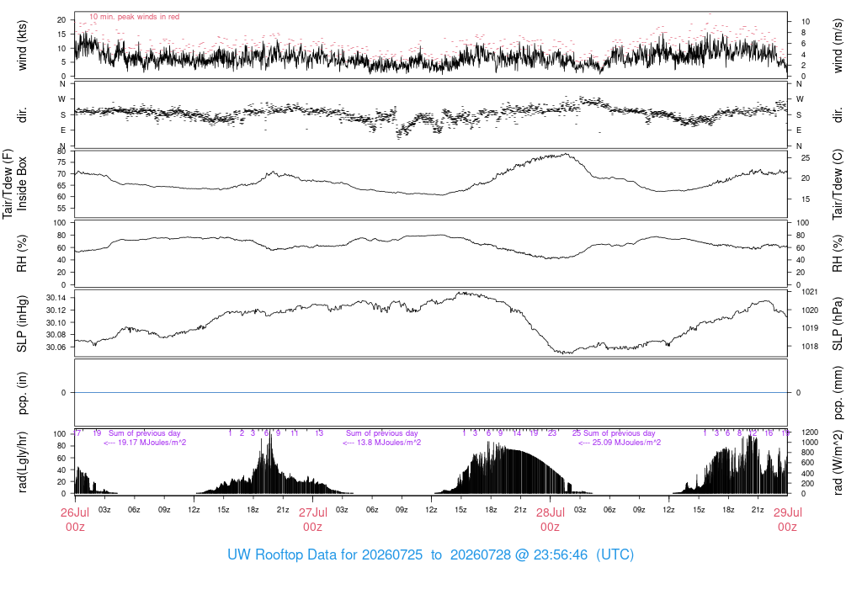
Task: Click the '13.8 MJoules/m^2' radiation sum
Action: tap(389, 443)
